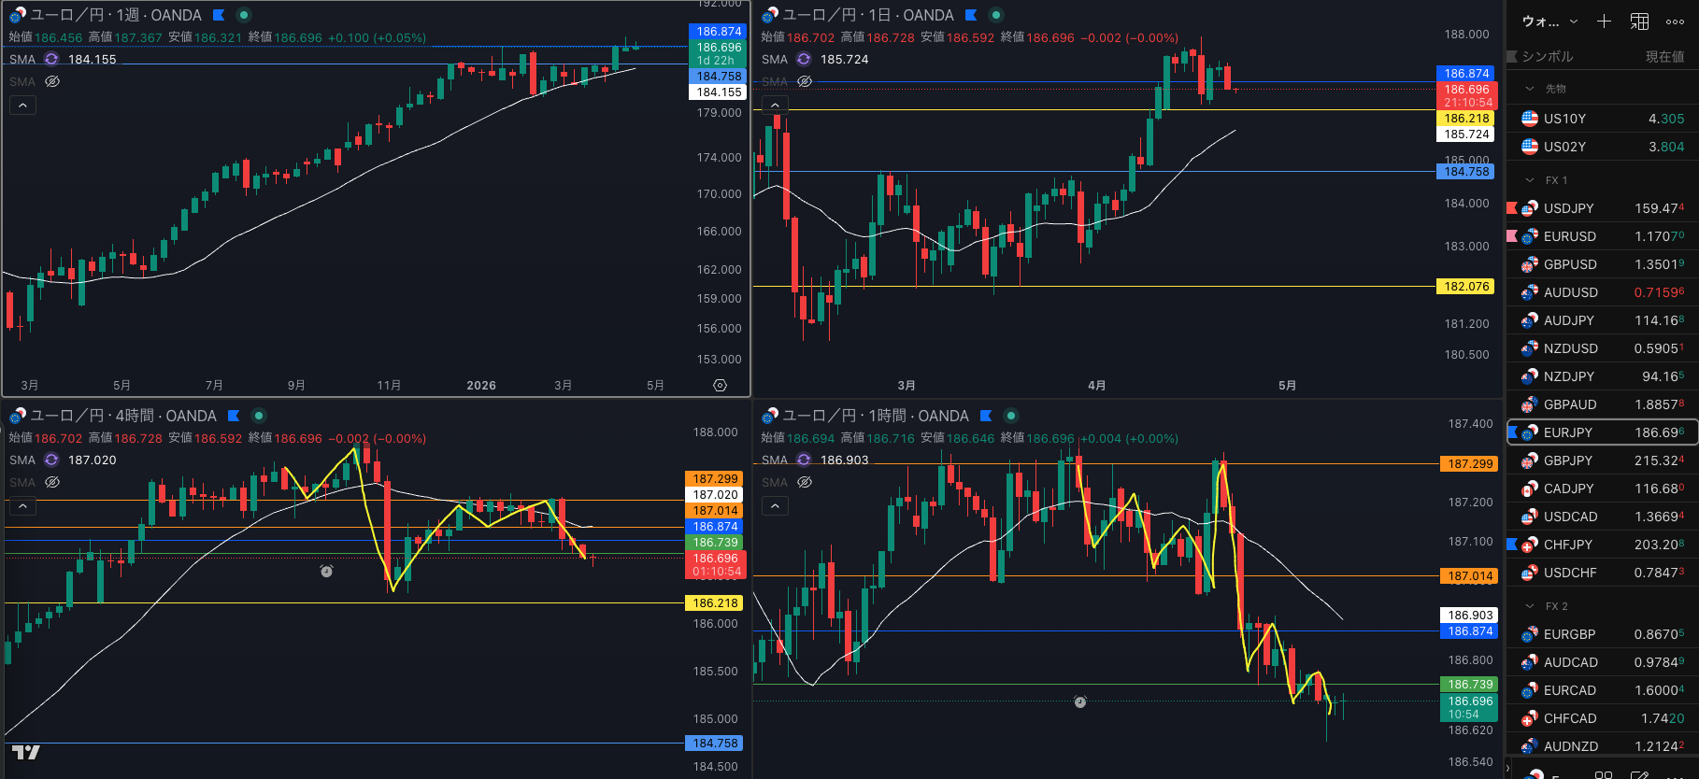Click the green market status dot on daily chart
This screenshot has width=1699, height=779.
point(996,15)
